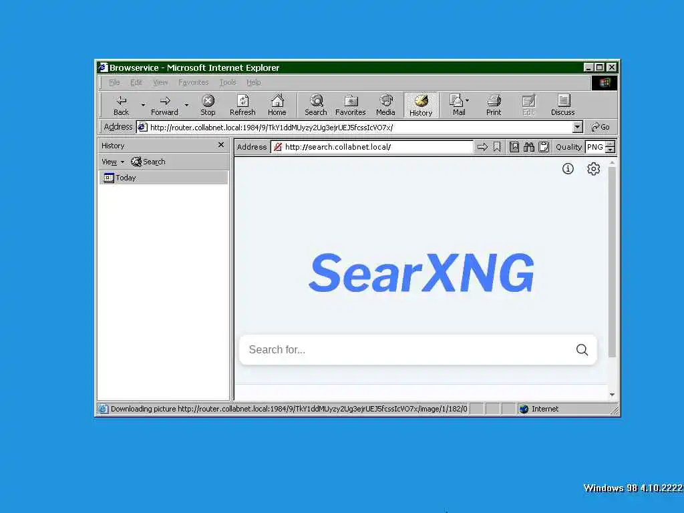Image resolution: width=684 pixels, height=513 pixels.
Task: Maximize the Internet Explorer window
Action: tap(599, 67)
